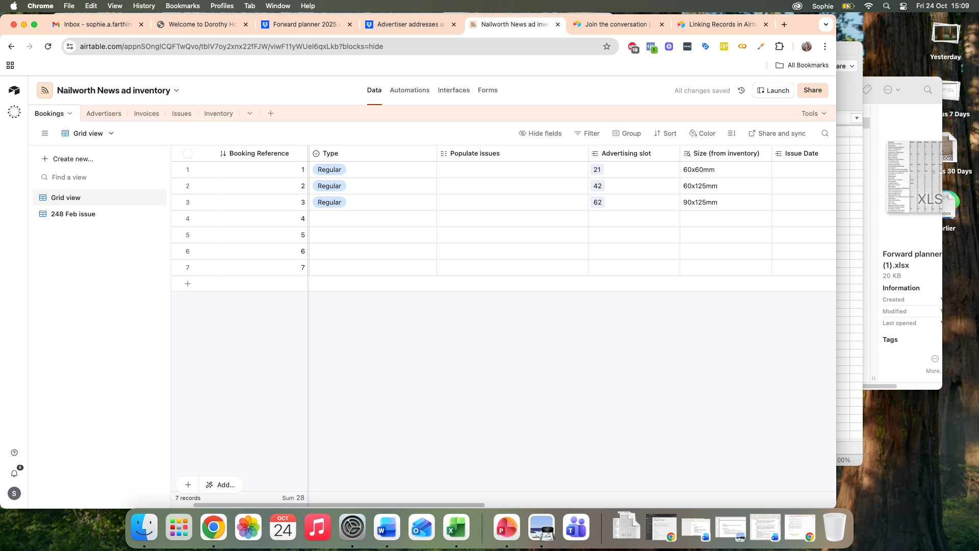
Task: Toggle the views sidebar hamburger icon
Action: pyautogui.click(x=45, y=133)
